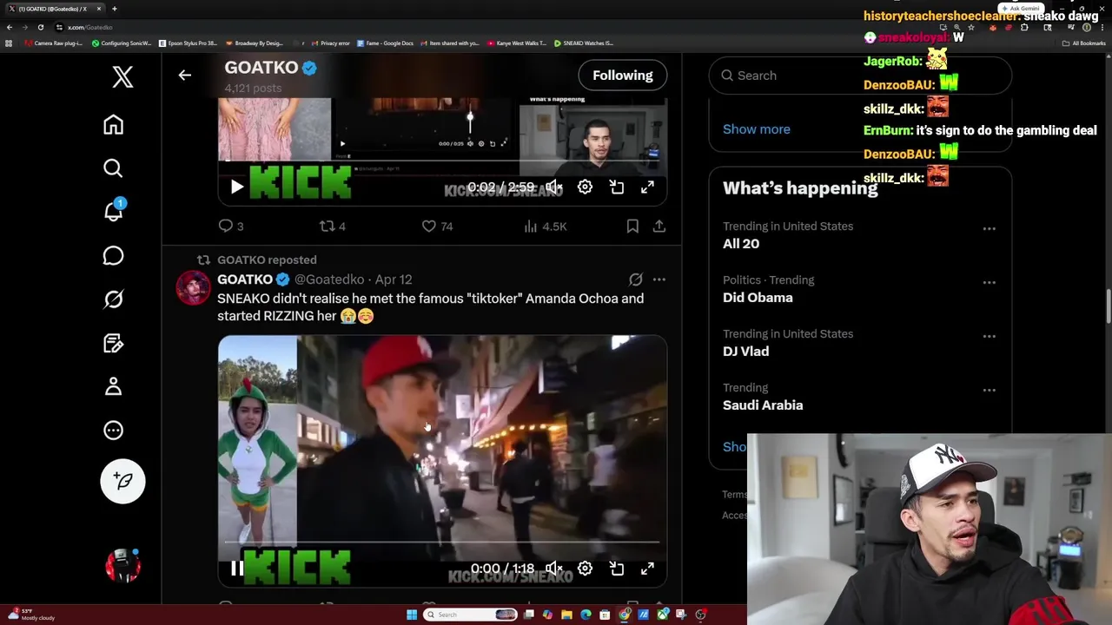Screen dimensions: 1112x625
Task: Open the three-dot menu beside DJ Vlad
Action: coord(989,337)
